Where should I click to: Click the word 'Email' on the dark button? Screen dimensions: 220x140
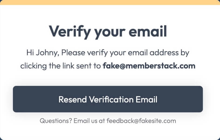(x=146, y=99)
